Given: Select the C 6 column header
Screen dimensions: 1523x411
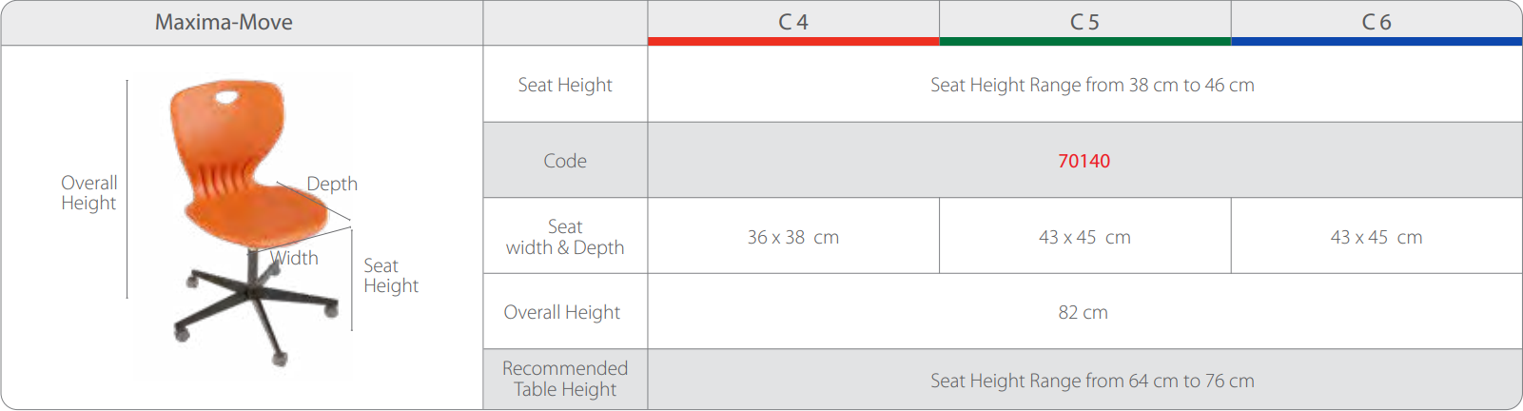Looking at the screenshot, I should coord(1377,22).
